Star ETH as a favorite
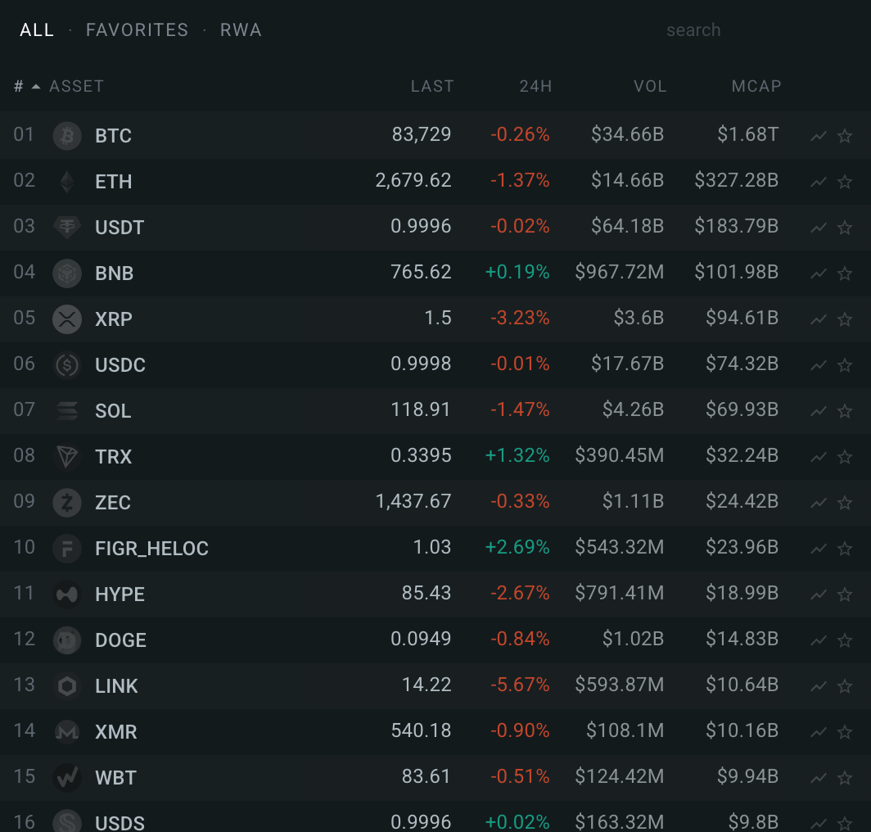 [844, 182]
